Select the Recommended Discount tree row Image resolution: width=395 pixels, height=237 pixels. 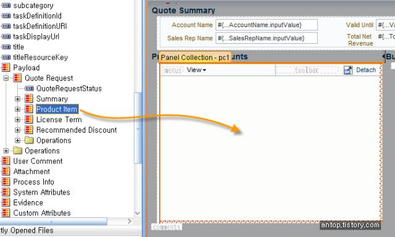[77, 130]
